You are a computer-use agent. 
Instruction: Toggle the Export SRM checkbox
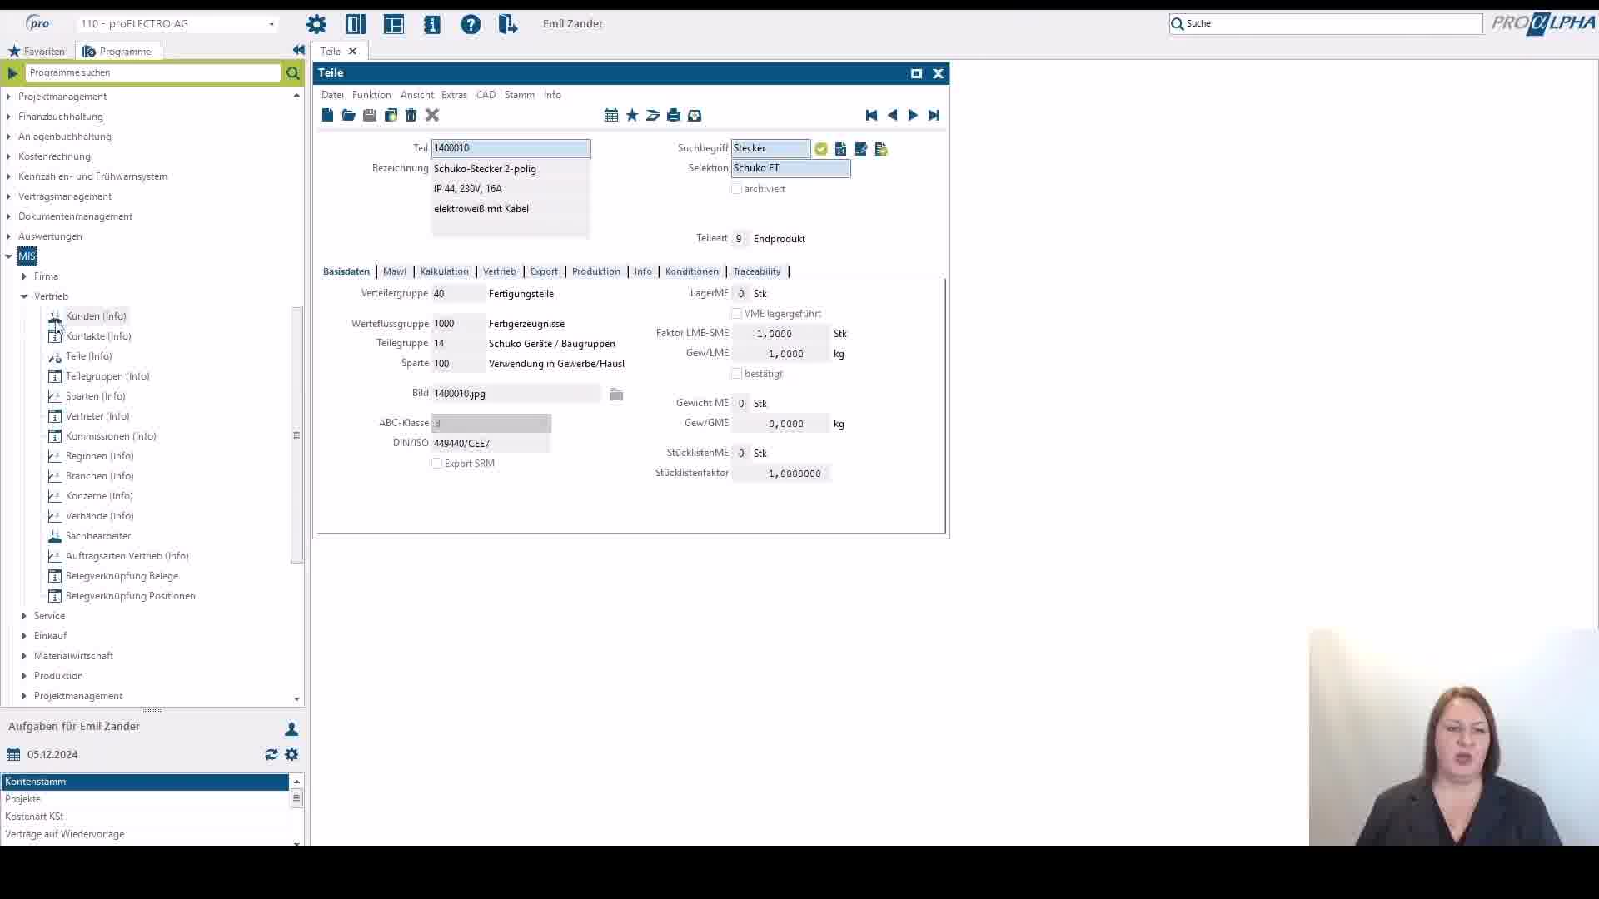tap(436, 464)
